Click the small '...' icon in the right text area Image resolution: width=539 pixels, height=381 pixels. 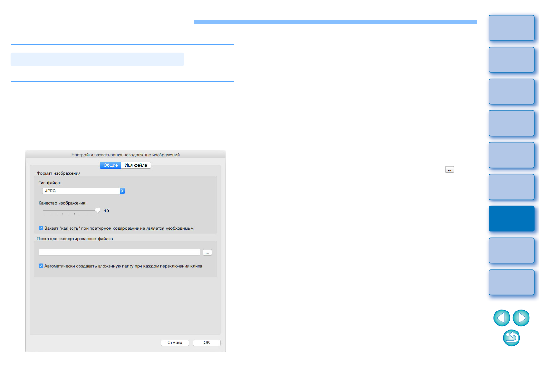pyautogui.click(x=449, y=170)
